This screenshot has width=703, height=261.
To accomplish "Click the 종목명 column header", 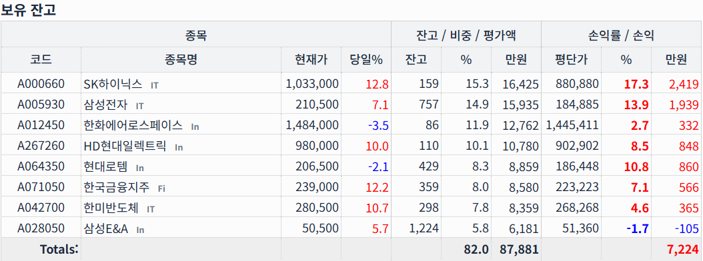I will pos(181,59).
